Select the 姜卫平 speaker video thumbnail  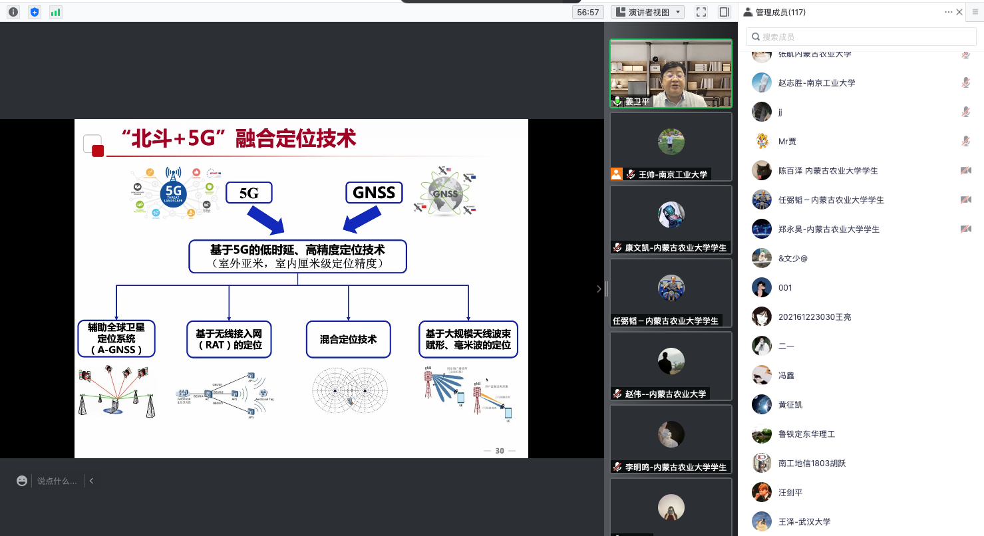click(671, 73)
